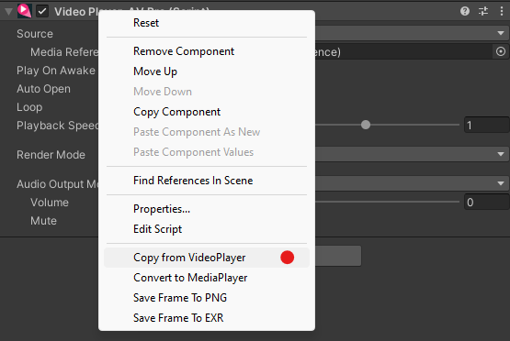Image resolution: width=510 pixels, height=341 pixels.
Task: Click the Play On Awake label
Action: (56, 71)
